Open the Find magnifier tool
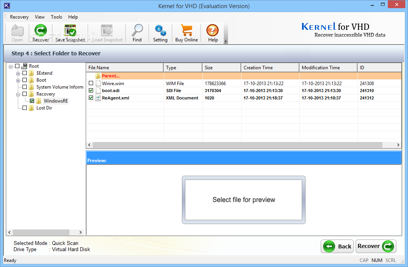 tap(137, 31)
